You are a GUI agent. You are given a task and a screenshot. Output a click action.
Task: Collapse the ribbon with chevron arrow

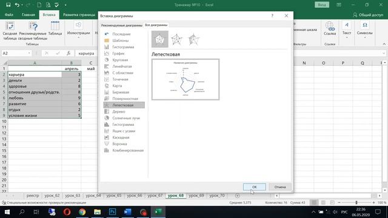(x=384, y=44)
